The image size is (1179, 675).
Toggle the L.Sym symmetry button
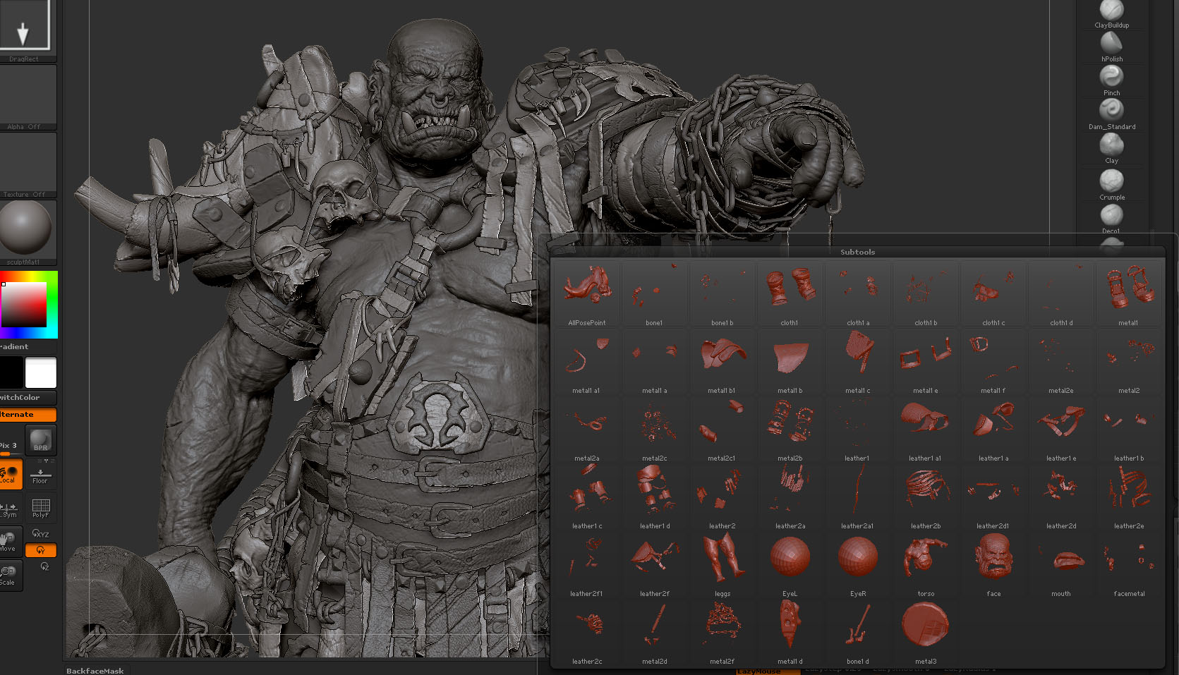click(11, 508)
